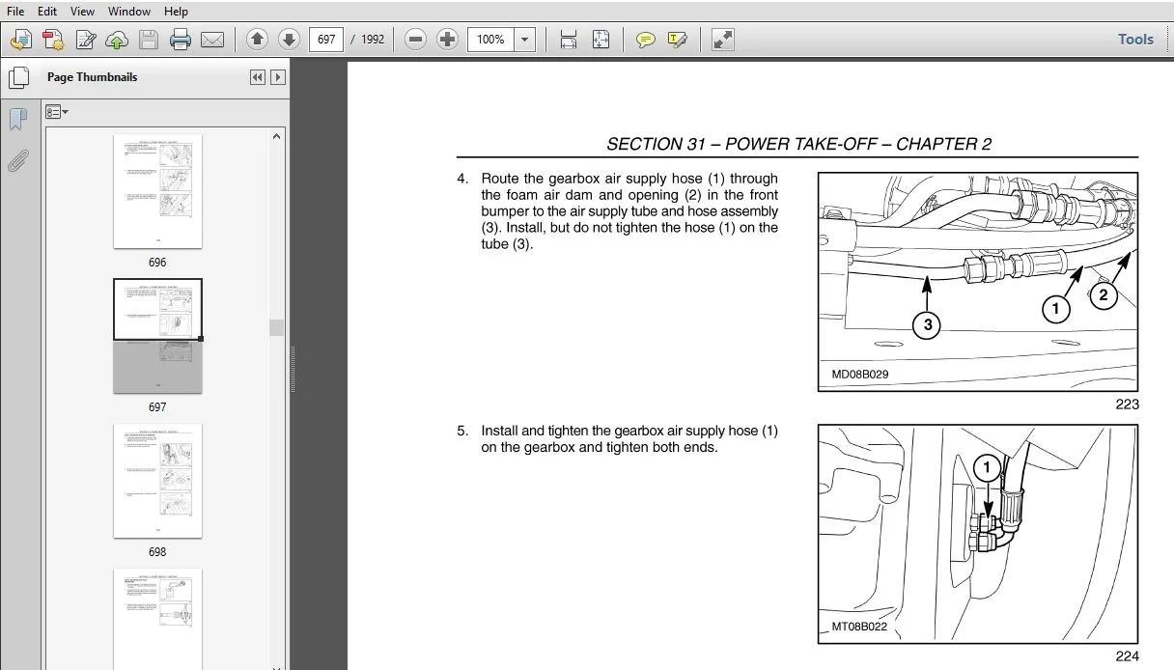Select page 696 thumbnail

tap(157, 191)
